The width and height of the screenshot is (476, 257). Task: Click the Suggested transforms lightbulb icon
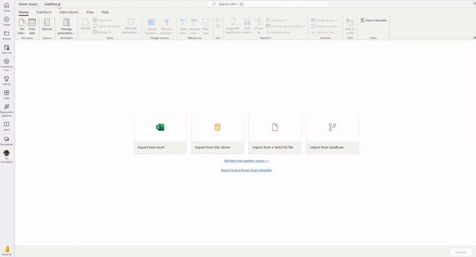[232, 21]
